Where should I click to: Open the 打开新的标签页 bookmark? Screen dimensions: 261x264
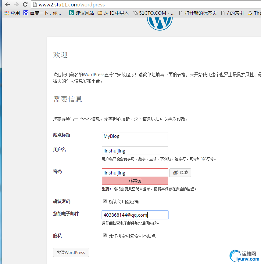(198, 13)
